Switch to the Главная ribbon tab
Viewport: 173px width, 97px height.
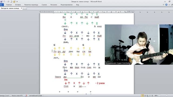pos(9,5)
